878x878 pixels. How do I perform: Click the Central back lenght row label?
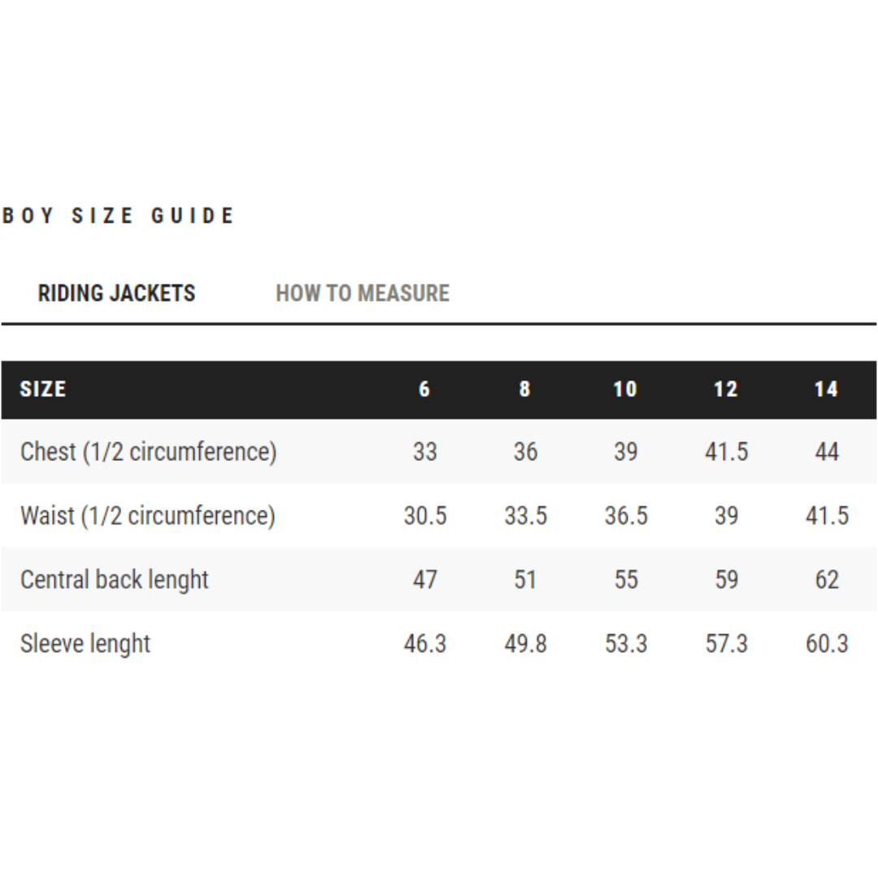pos(115,580)
